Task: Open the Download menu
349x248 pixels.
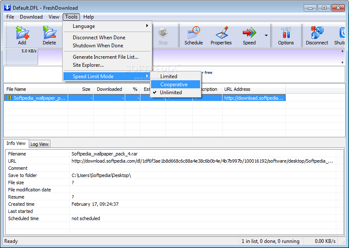Action: point(31,17)
